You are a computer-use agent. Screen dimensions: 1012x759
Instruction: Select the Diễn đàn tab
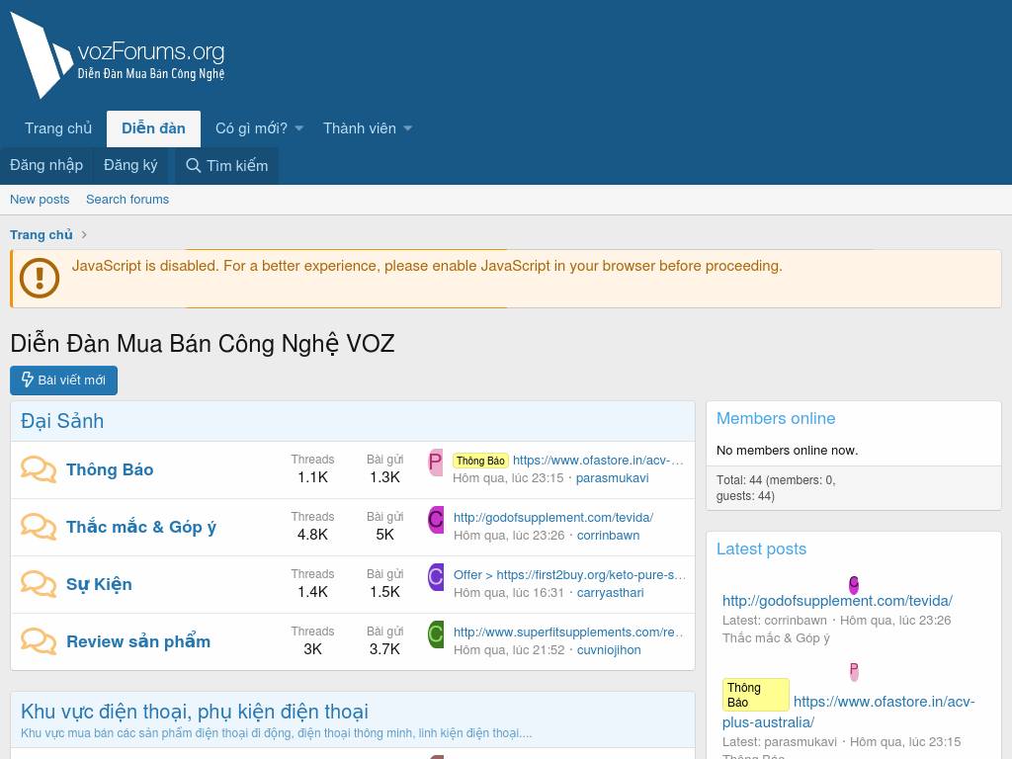(153, 128)
